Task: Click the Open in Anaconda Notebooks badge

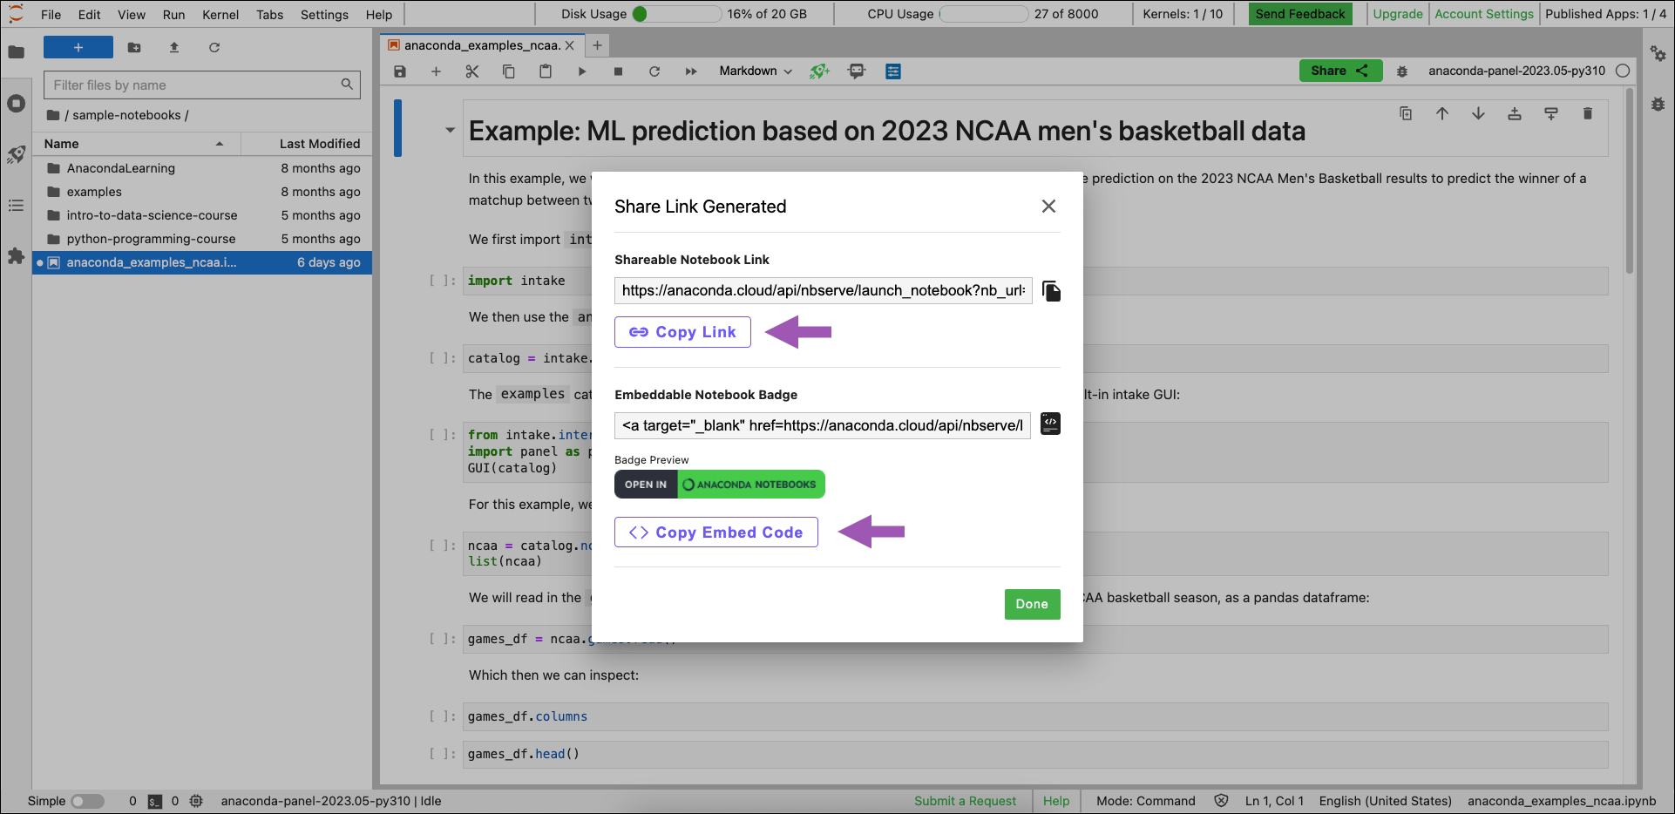Action: [720, 485]
